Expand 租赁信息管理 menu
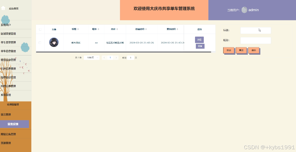The height and width of the screenshot is (152, 296). click(x=16, y=60)
